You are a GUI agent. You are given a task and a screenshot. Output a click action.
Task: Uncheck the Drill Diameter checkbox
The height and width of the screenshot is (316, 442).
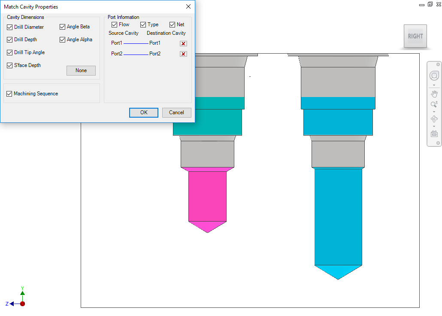click(10, 27)
